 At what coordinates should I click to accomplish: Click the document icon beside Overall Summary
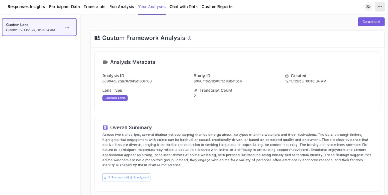[105, 127]
